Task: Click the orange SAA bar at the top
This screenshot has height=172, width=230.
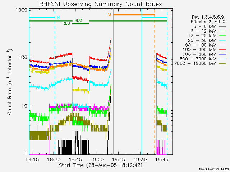Action: click(x=134, y=15)
